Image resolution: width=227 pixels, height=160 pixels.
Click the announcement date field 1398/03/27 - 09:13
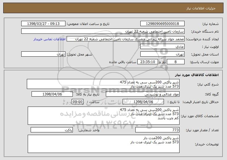(x=43, y=24)
